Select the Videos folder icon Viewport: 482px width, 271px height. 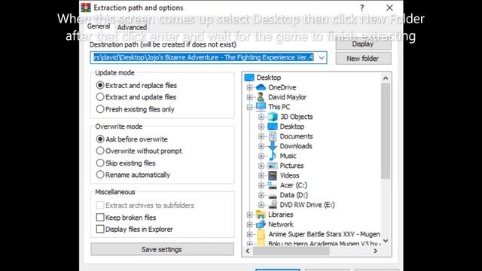pos(273,175)
